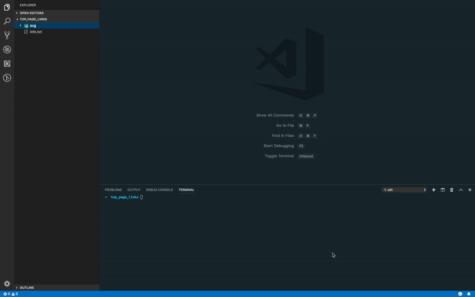The width and height of the screenshot is (475, 297).
Task: Select the svg folder label
Action: (x=33, y=26)
